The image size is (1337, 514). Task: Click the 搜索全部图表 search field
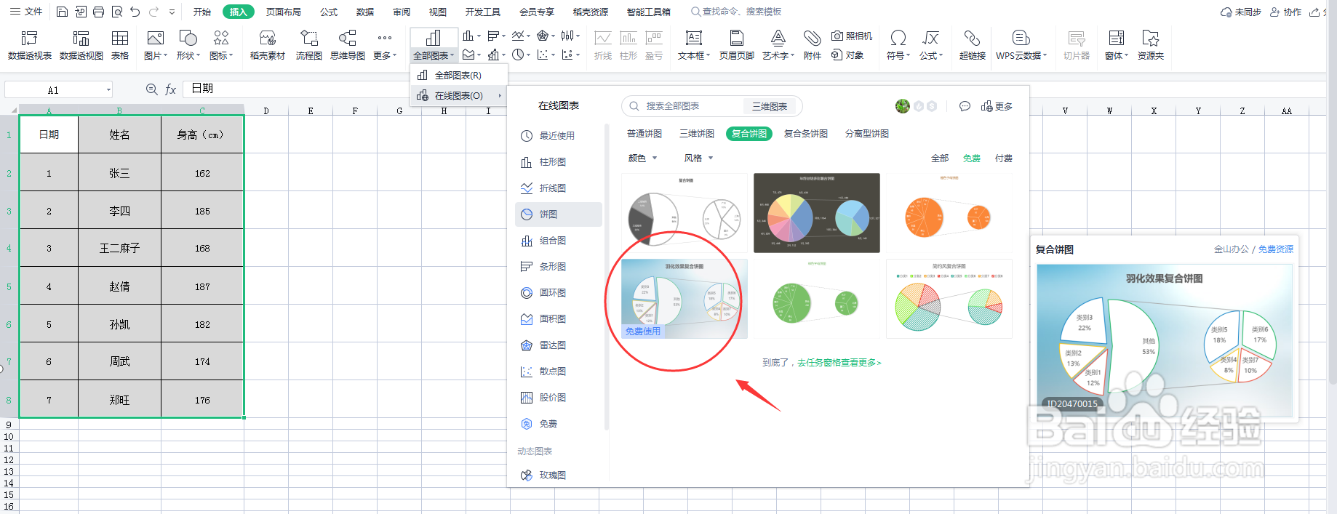coord(684,106)
